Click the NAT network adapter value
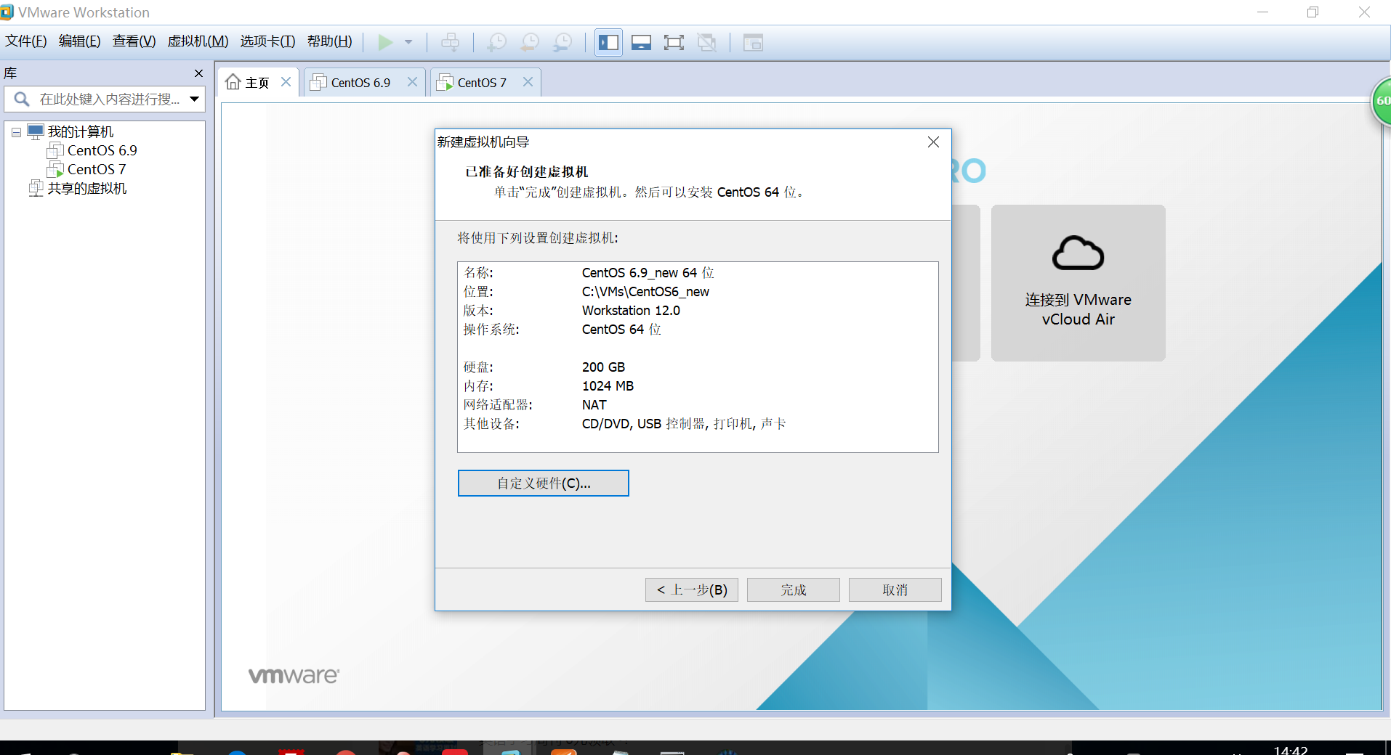 coord(594,405)
